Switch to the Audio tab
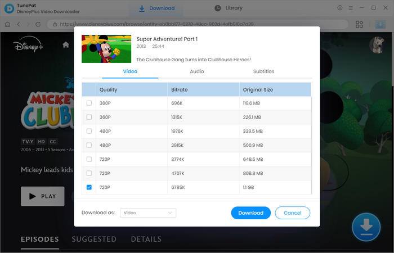The height and width of the screenshot is (253, 394). (x=197, y=72)
